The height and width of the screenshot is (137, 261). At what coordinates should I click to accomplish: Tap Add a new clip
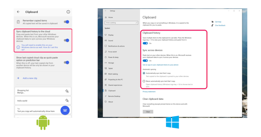tap(30, 78)
